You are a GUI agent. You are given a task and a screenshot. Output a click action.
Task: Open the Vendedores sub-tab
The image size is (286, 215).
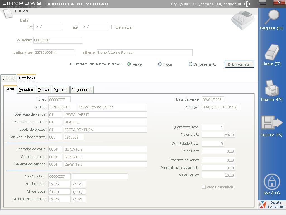(x=82, y=90)
